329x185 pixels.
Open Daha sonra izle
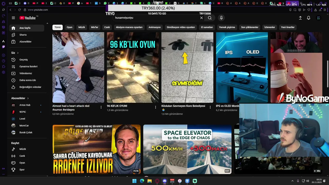tap(27, 80)
